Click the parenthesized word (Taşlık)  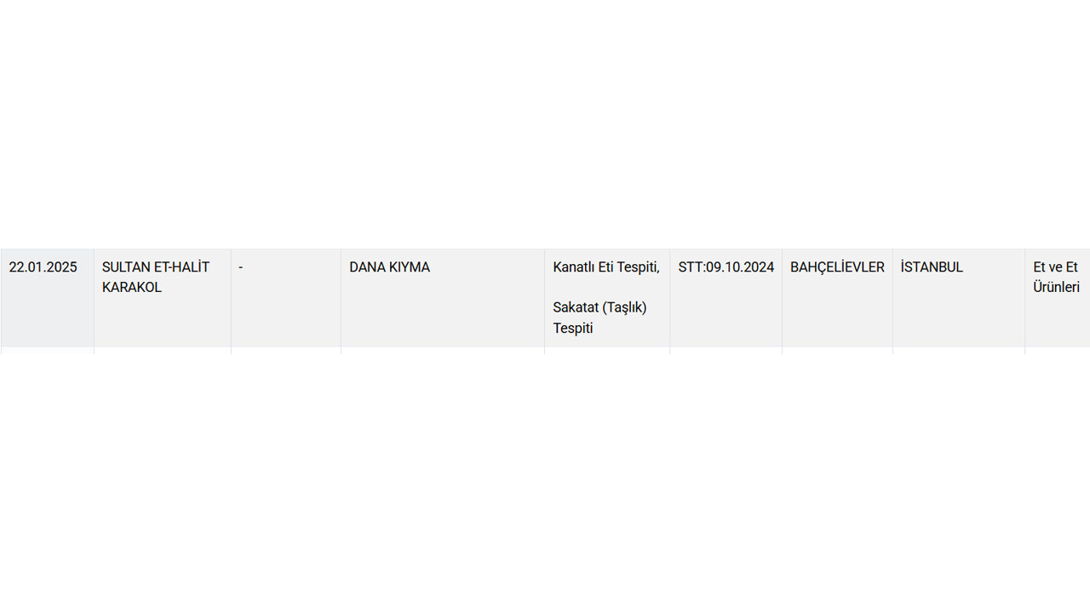pos(624,307)
